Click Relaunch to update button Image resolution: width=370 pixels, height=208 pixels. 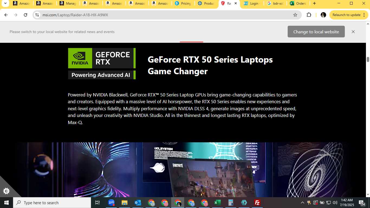(349, 15)
